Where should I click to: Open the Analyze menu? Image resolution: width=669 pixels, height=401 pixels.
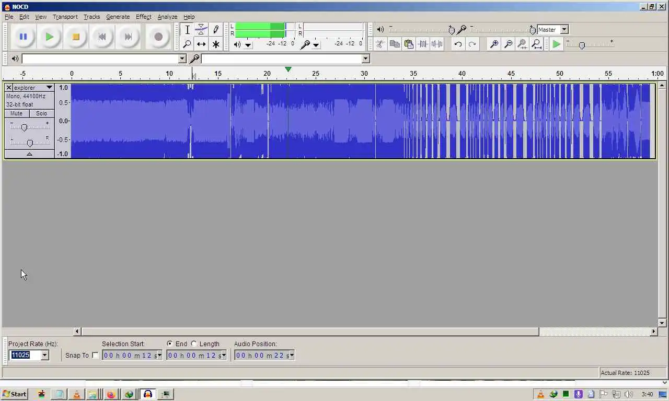[x=167, y=17]
